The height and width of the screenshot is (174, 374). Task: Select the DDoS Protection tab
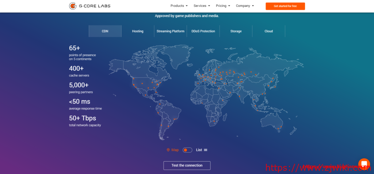pos(203,31)
